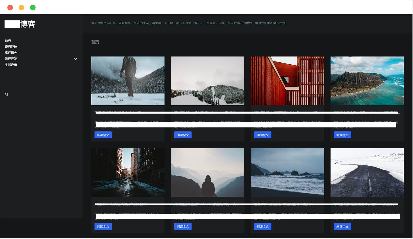Go to the 旅行日志 category
Viewport: 413px width, 239px height.
tap(11, 53)
